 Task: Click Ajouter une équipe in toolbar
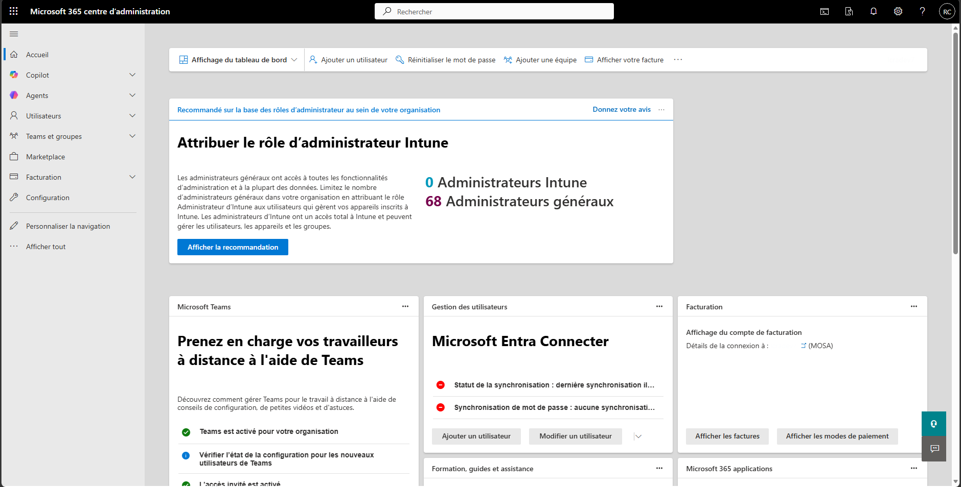540,60
